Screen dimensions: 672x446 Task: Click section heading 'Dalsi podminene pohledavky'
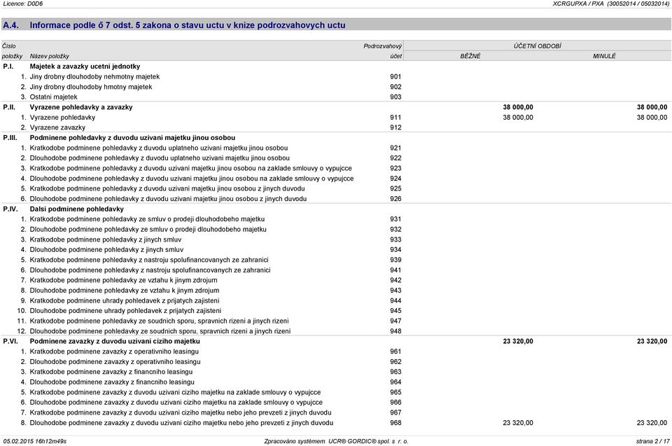(x=77, y=209)
